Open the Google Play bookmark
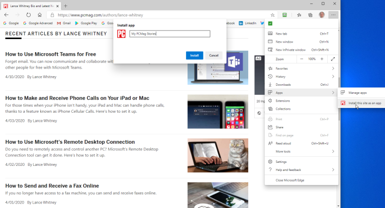385x208 pixels. 86,23
